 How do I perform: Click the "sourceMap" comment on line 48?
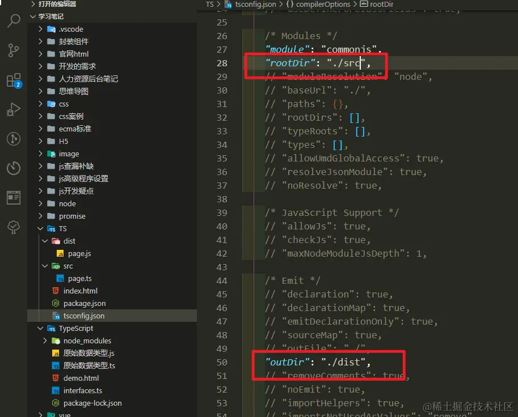323,335
